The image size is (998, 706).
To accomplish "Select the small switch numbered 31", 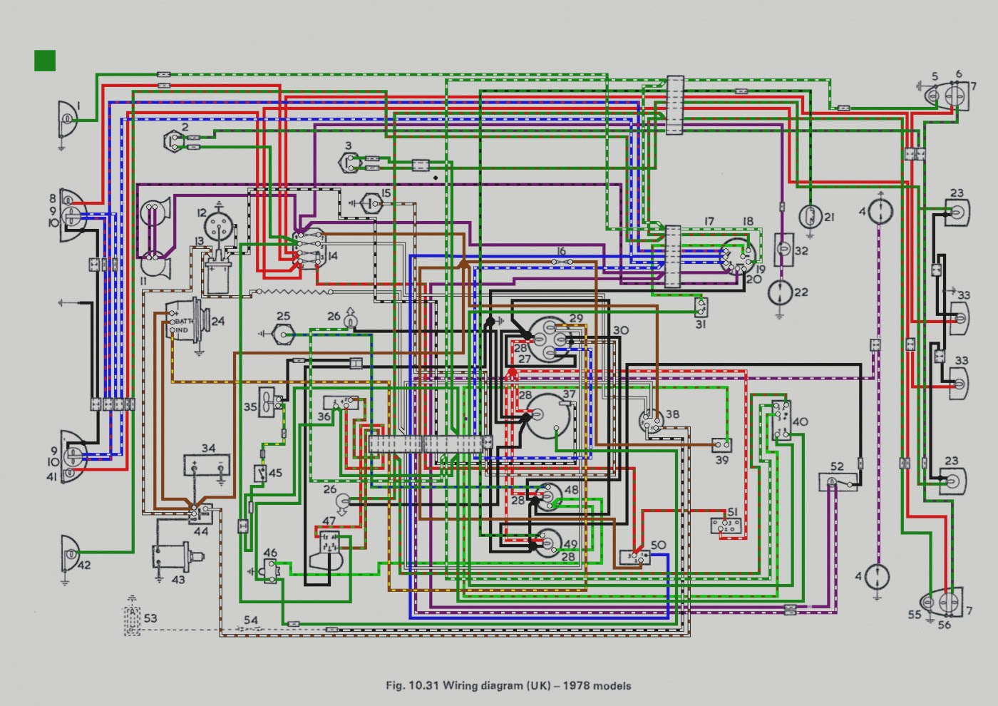I will coord(701,307).
